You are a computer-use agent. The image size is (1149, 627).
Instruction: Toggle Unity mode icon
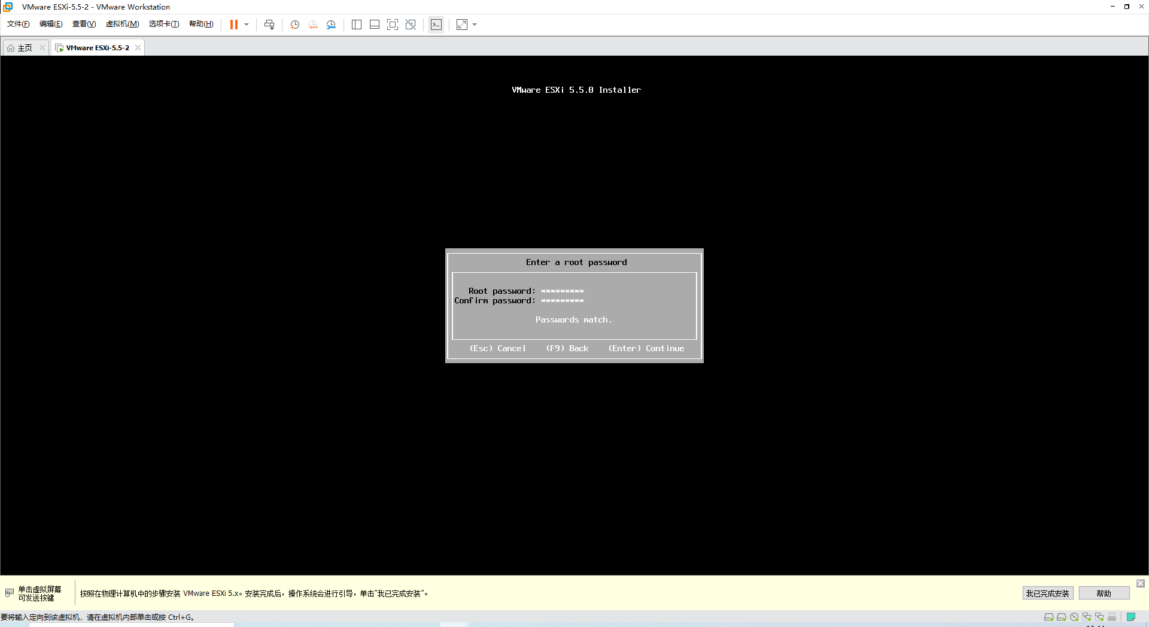411,25
